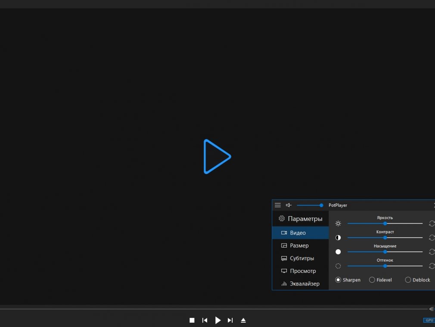Reset Насыщение with its circular arrow icon
This screenshot has height=327, width=435.
432,252
